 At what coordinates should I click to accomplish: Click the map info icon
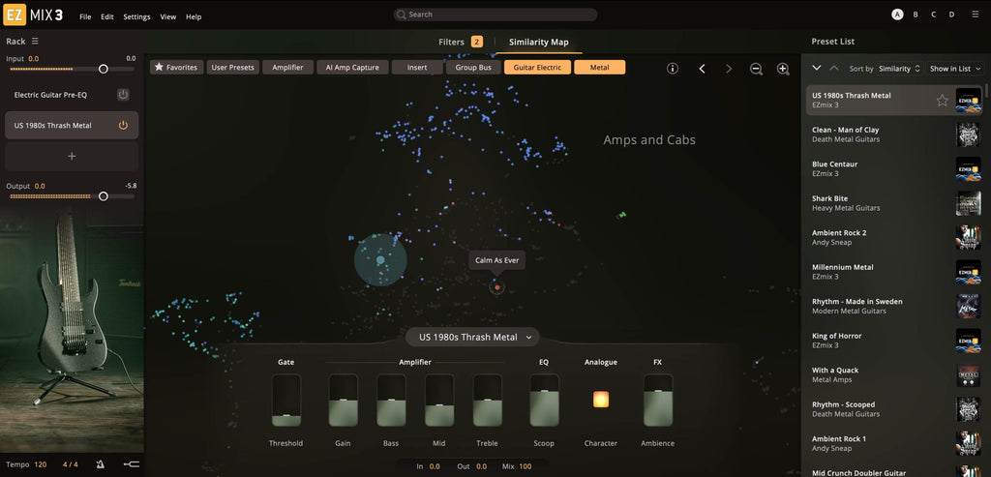[673, 69]
